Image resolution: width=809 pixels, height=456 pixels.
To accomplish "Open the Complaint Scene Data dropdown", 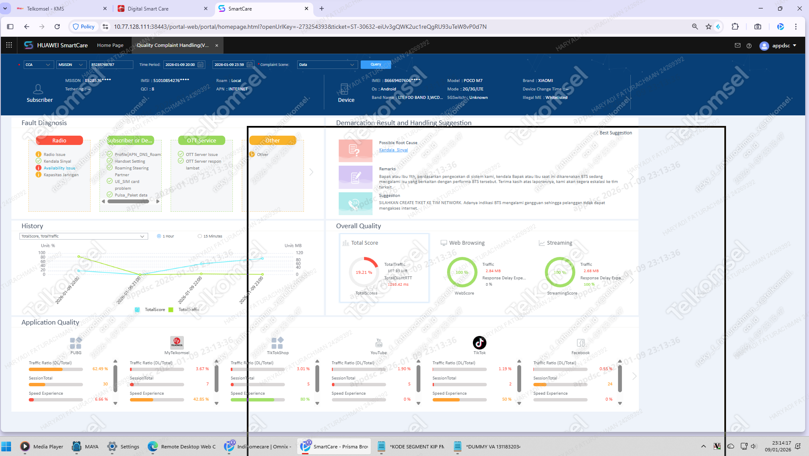I will (x=327, y=65).
